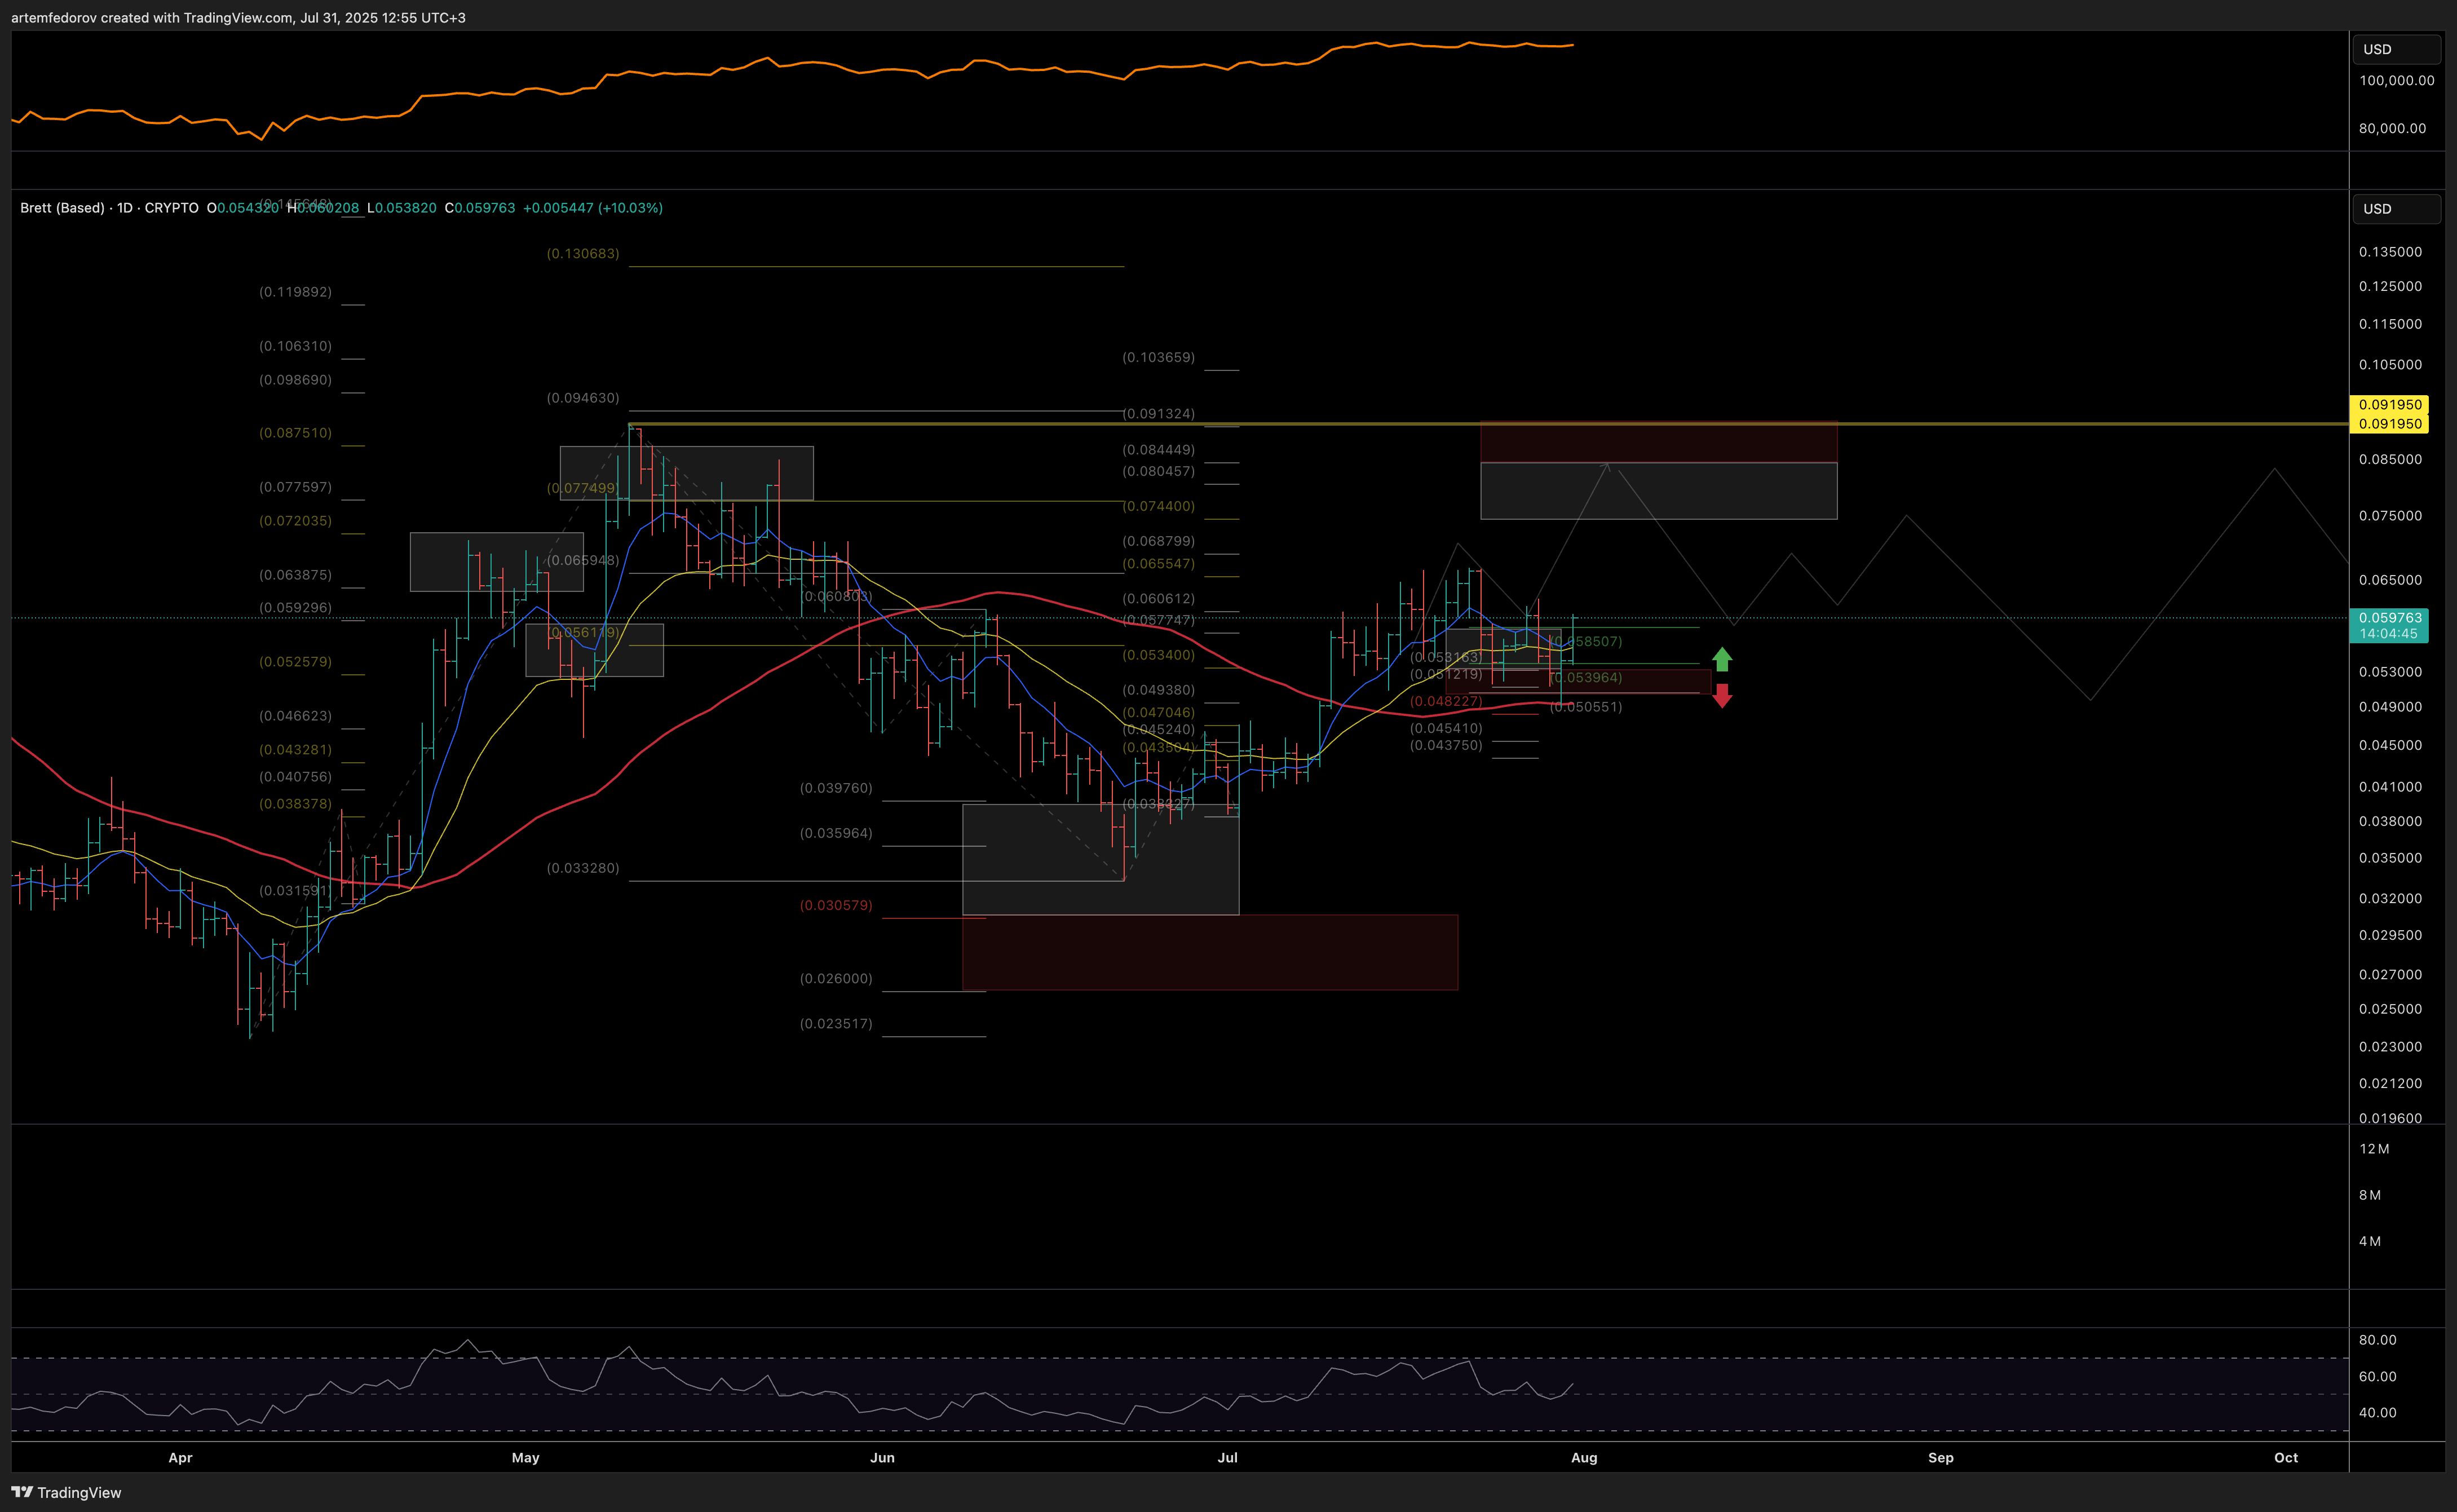Viewport: 2457px width, 1512px height.
Task: Select the (0.049380) level label
Action: [1158, 690]
